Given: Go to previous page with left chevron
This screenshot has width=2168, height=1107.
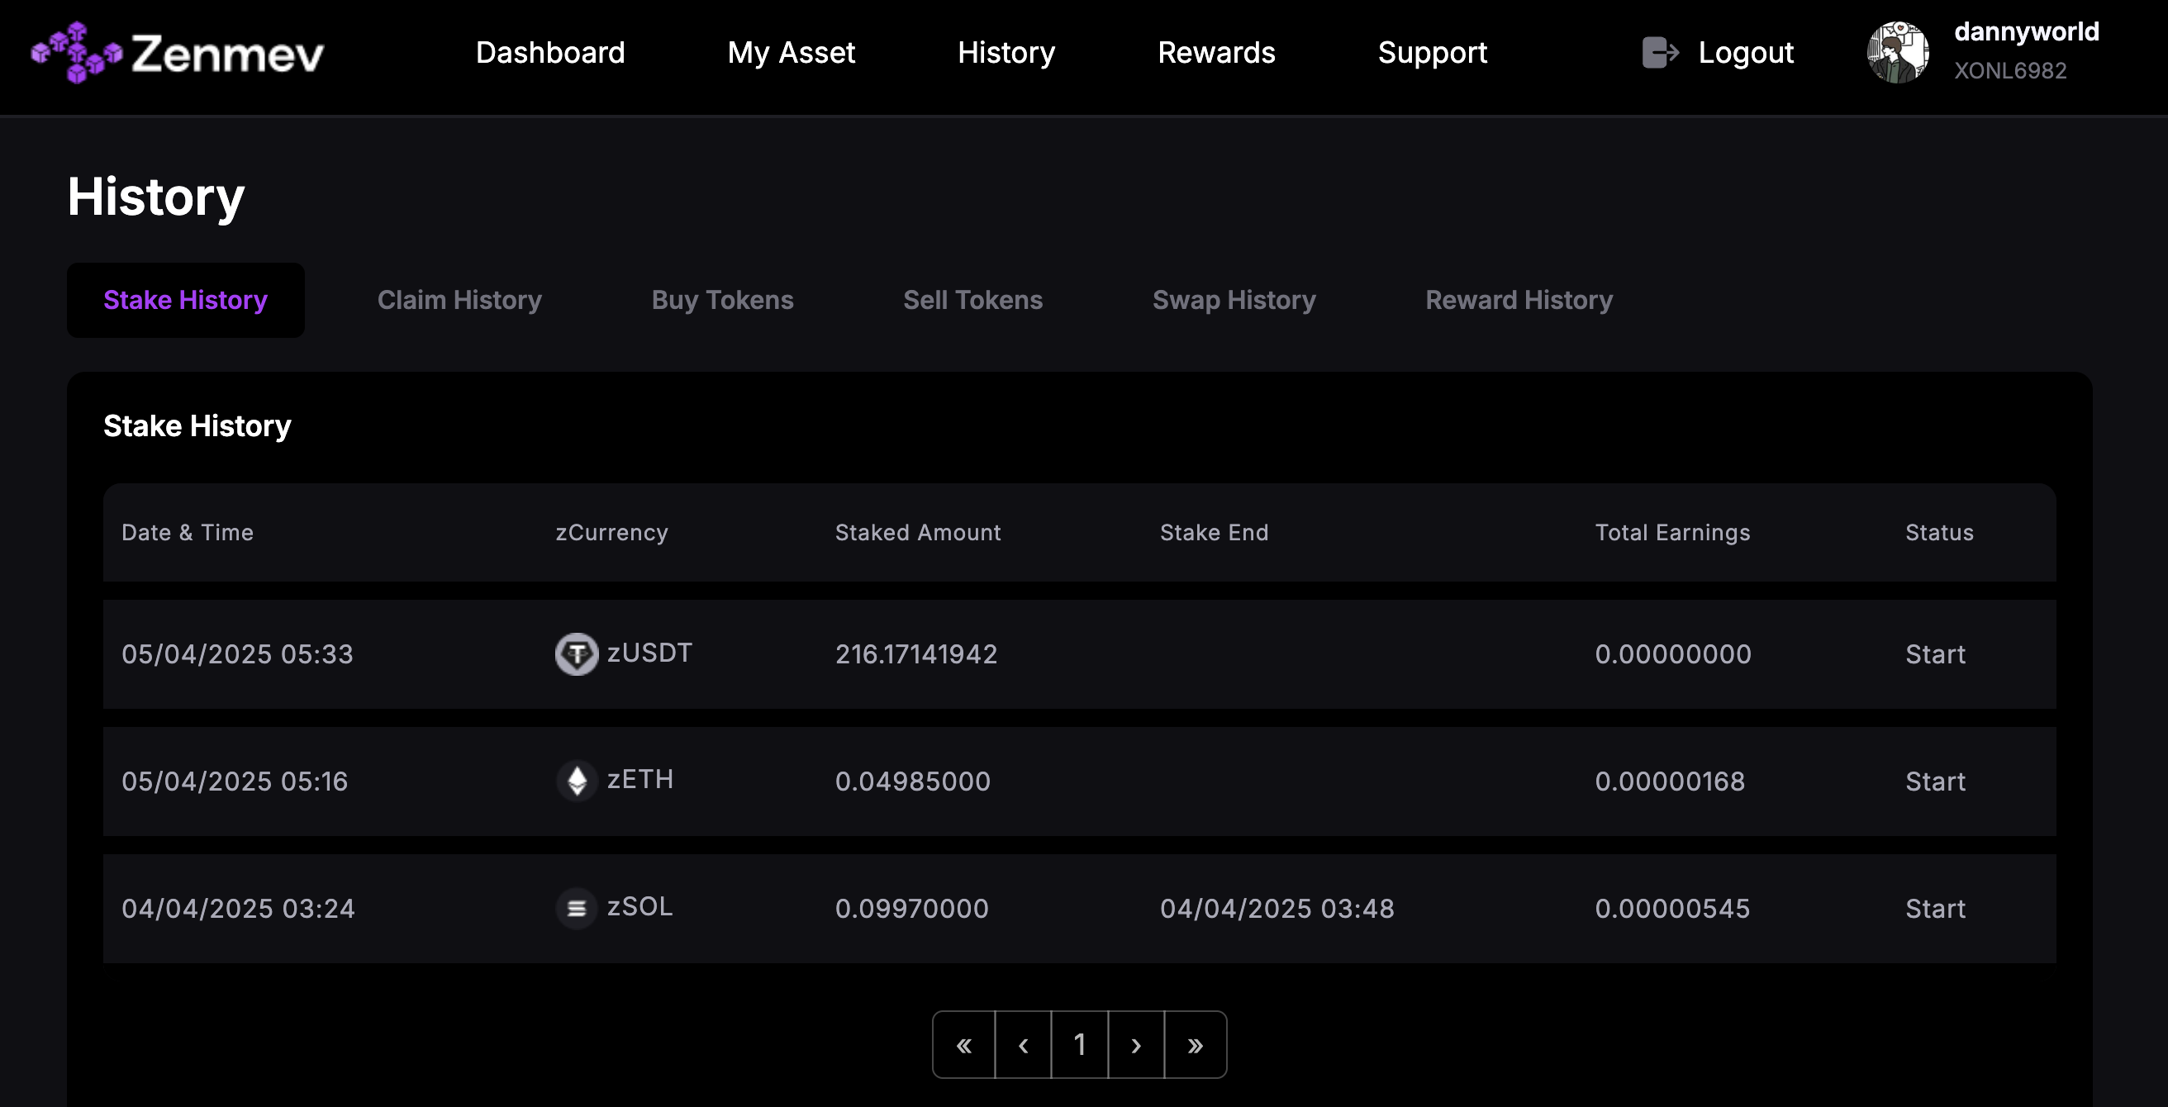Looking at the screenshot, I should coord(1024,1045).
